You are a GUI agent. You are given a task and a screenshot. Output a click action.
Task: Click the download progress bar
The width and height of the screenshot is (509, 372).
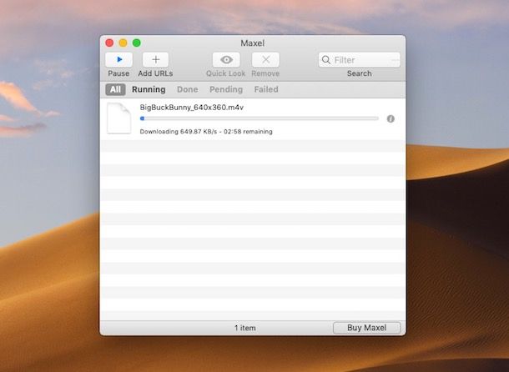(259, 118)
